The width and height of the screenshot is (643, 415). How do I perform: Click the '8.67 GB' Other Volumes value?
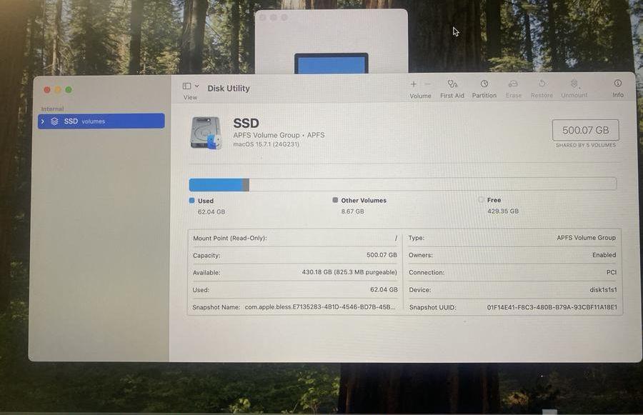353,211
